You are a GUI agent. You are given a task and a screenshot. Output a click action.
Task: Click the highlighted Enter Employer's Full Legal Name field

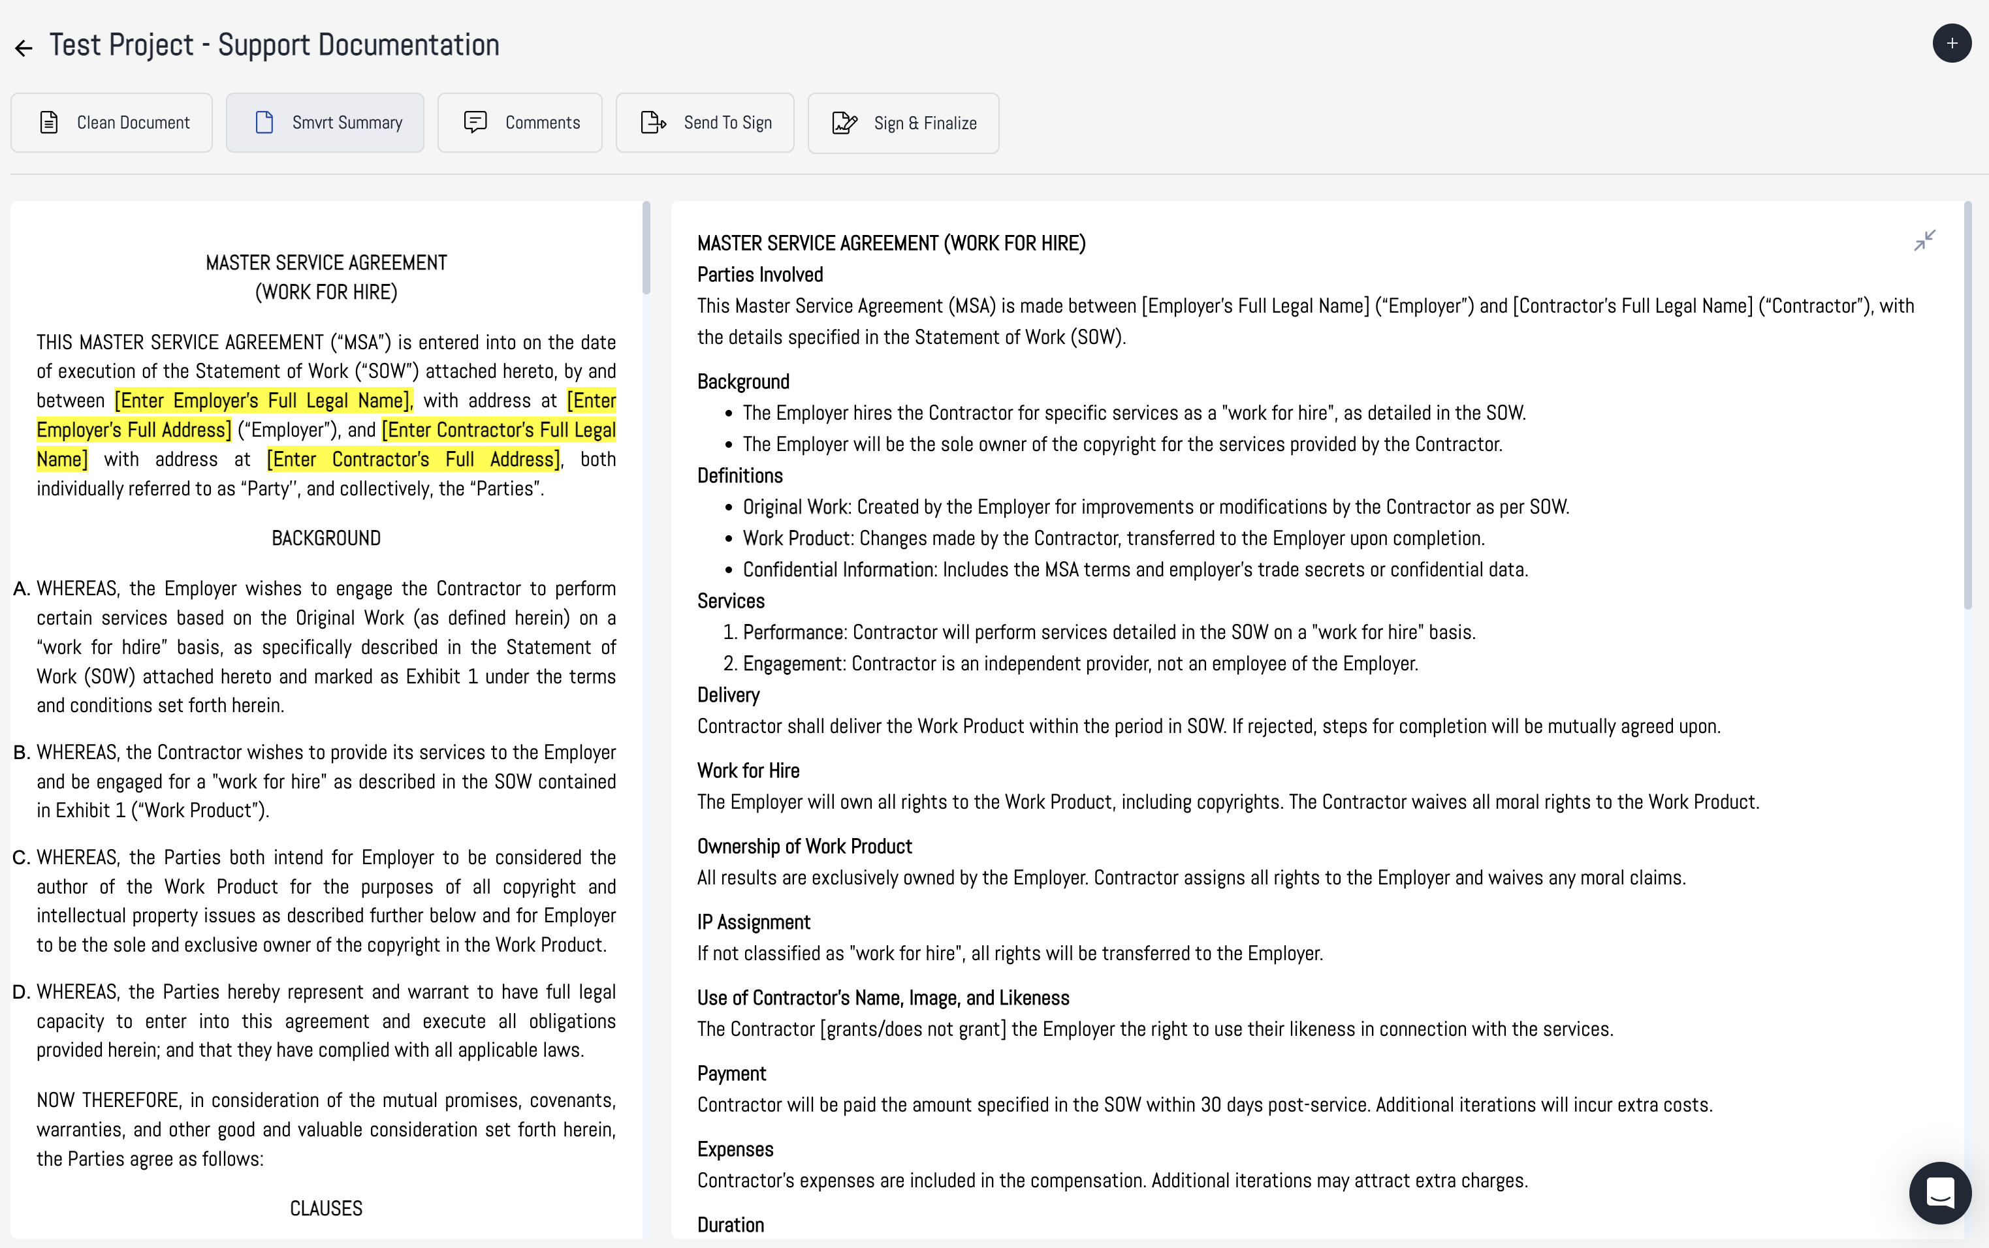tap(263, 401)
